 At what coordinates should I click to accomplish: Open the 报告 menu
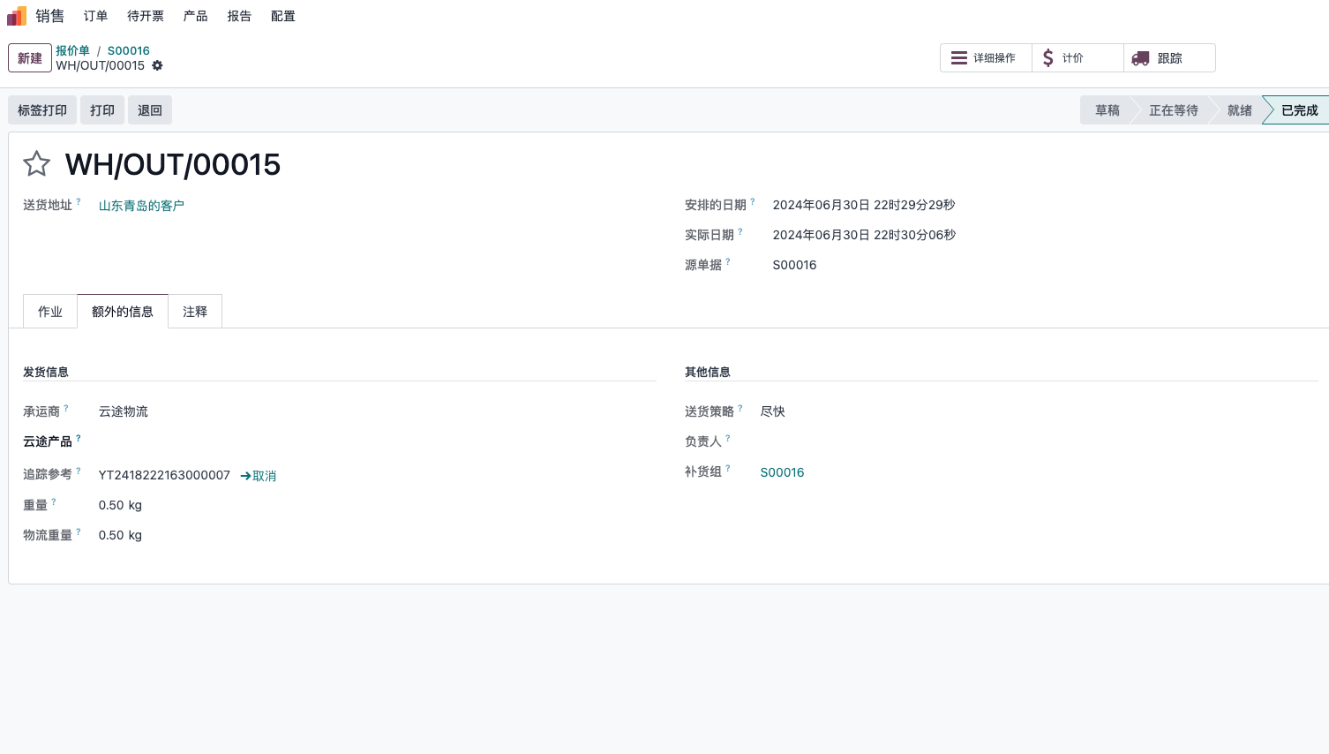pyautogui.click(x=239, y=16)
